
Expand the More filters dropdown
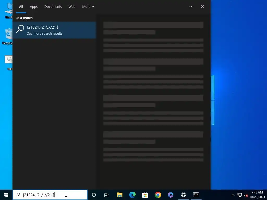[x=88, y=7]
